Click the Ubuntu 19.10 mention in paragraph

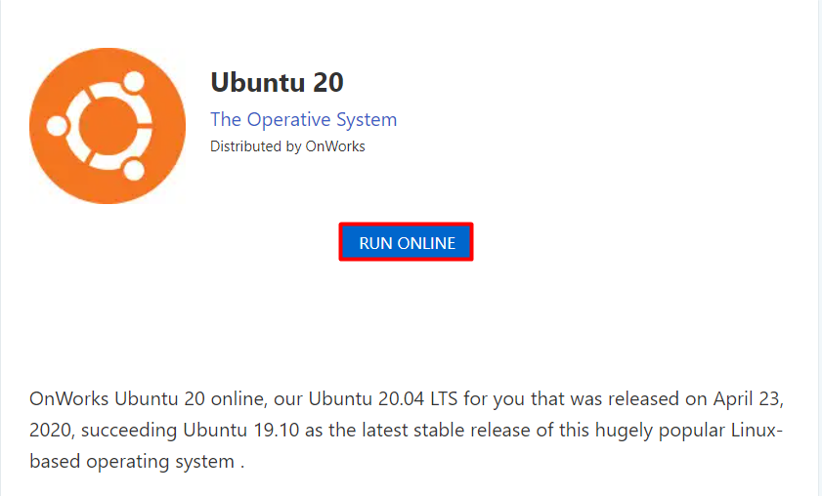[240, 431]
